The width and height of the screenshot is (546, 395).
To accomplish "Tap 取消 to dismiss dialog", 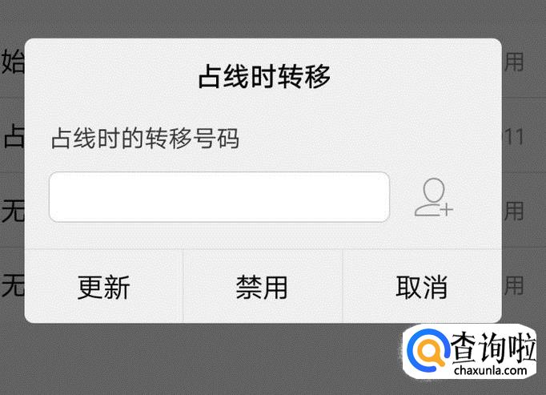I will click(x=422, y=288).
